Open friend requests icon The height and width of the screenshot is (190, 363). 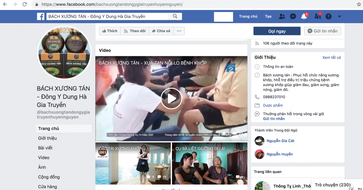[282, 16]
